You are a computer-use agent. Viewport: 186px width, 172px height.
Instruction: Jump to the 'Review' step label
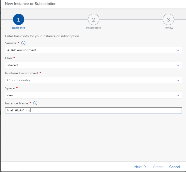pos(168,28)
